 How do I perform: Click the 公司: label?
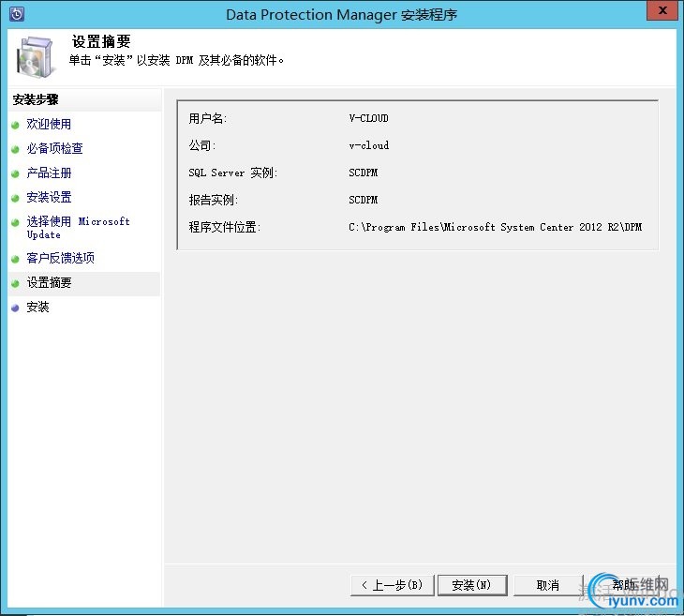click(202, 145)
